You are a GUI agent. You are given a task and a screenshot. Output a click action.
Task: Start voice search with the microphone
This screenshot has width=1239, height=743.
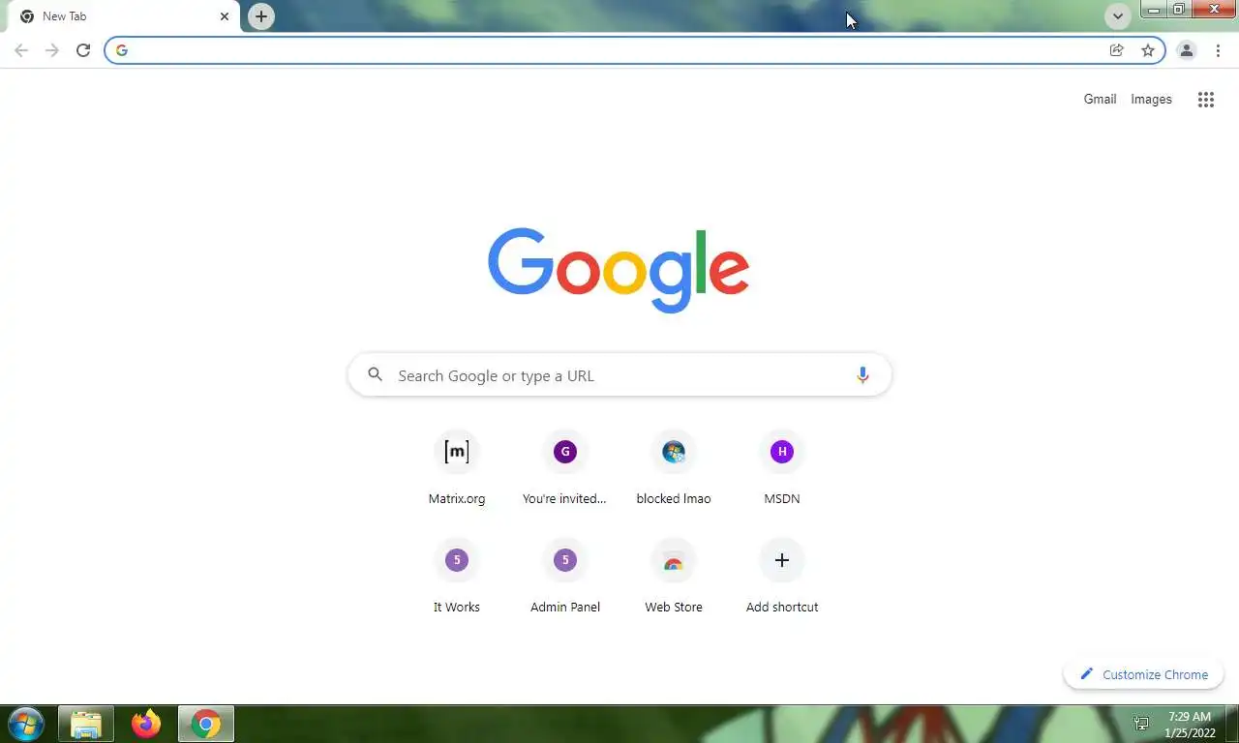(x=862, y=375)
